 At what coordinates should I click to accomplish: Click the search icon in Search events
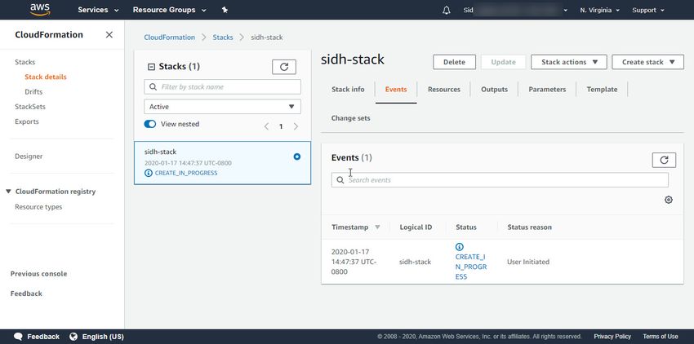coord(340,180)
